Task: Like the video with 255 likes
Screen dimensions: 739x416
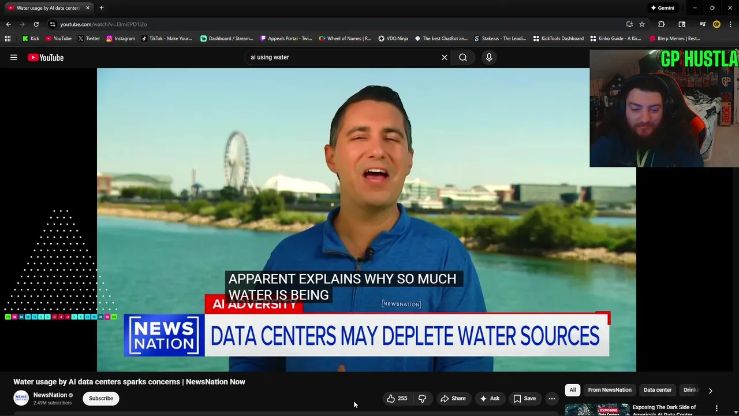Action: (x=397, y=398)
